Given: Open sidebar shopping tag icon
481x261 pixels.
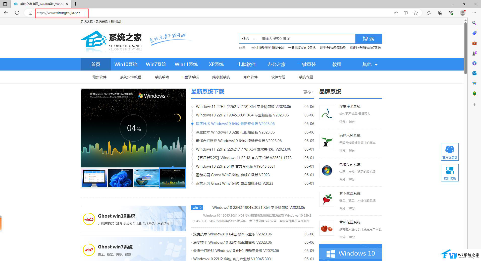Looking at the screenshot, I should 474,33.
